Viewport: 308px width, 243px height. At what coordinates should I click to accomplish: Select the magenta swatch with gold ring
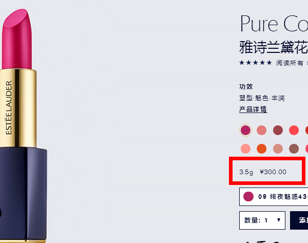coord(245,130)
